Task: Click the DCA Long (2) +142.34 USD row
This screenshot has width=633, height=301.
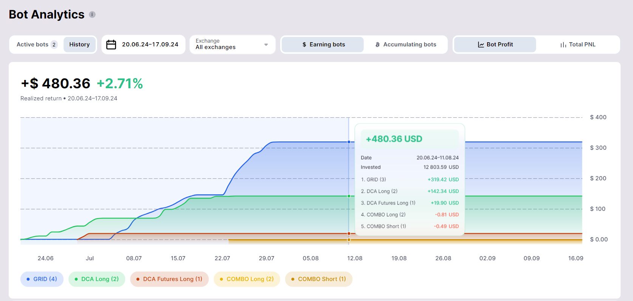Action: pos(410,191)
